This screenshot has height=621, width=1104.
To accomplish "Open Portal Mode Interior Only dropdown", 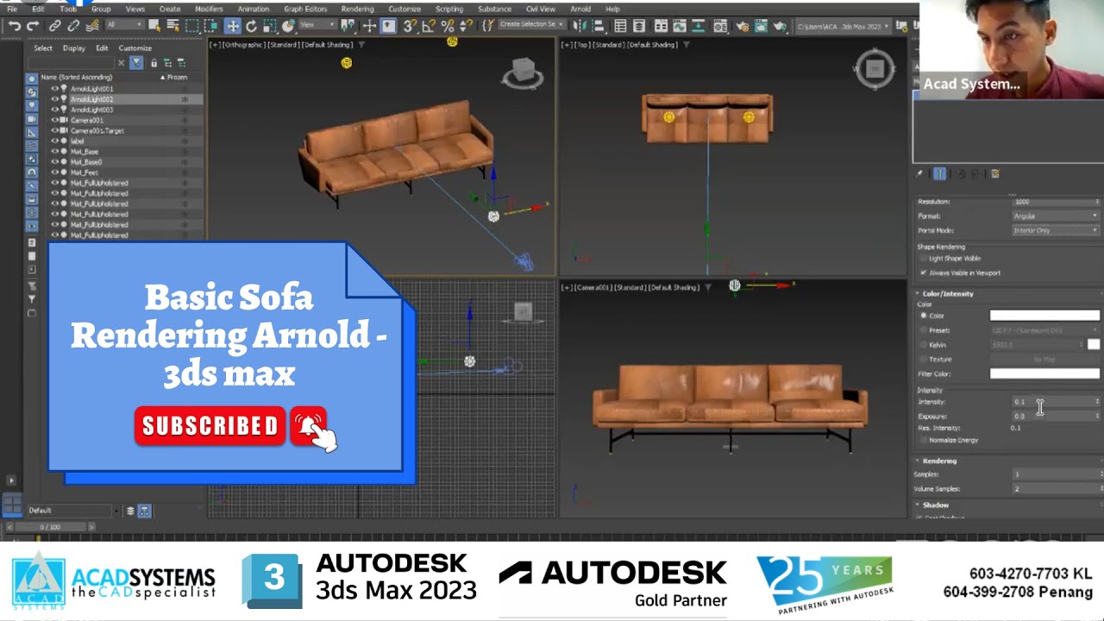I will [x=1056, y=230].
